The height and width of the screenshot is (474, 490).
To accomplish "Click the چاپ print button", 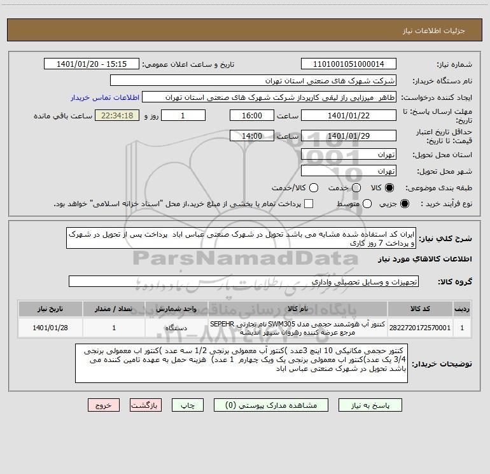I will coord(188,405).
